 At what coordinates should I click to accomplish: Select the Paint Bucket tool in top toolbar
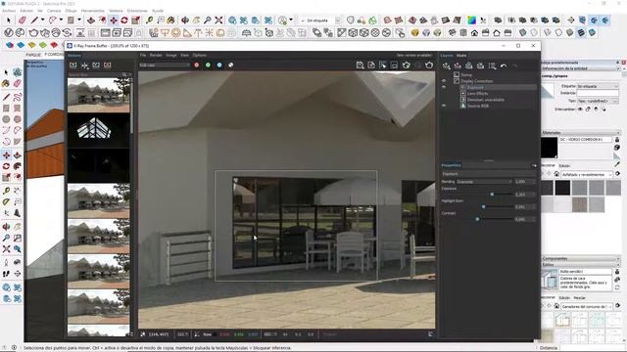point(171,20)
